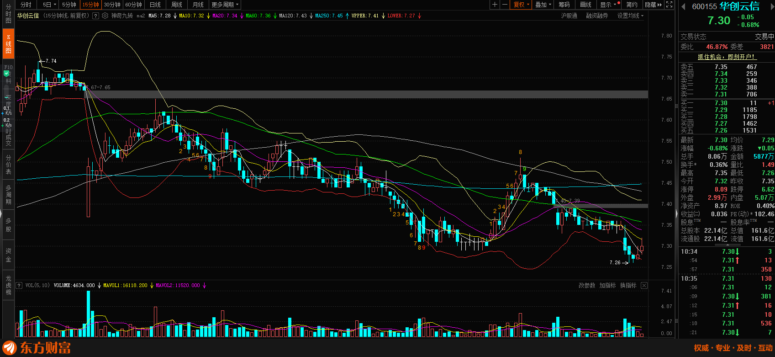Image resolution: width=775 pixels, height=357 pixels.
Task: Hide the side panel with 隐藏
Action: 653,5
